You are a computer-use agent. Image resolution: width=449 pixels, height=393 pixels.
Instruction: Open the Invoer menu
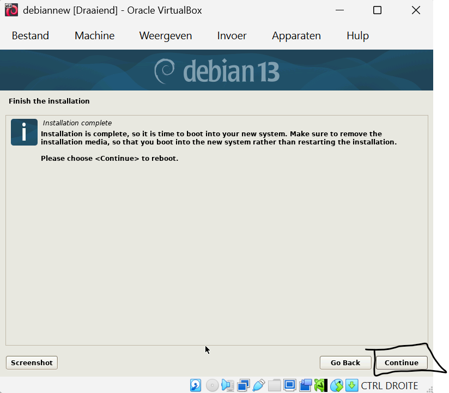232,36
